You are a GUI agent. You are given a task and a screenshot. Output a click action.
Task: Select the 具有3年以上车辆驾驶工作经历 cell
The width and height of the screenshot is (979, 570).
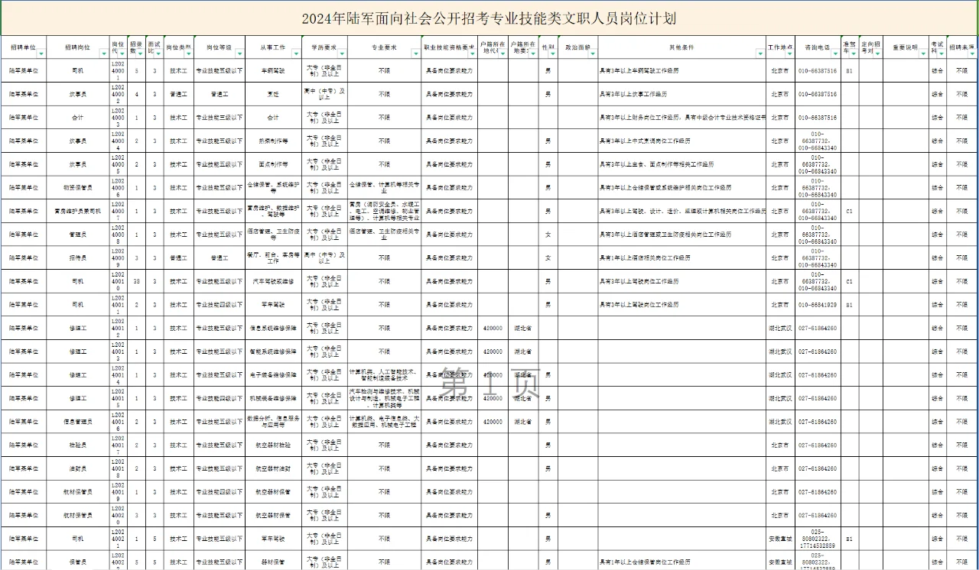point(681,70)
